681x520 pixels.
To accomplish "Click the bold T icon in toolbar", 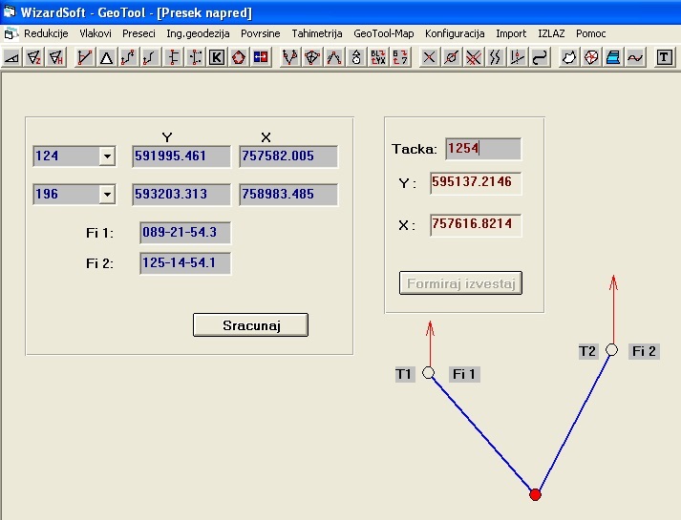I will tap(665, 57).
